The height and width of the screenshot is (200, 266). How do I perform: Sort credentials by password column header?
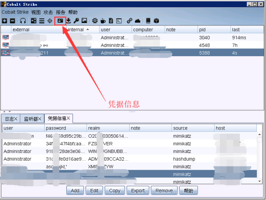pos(65,128)
